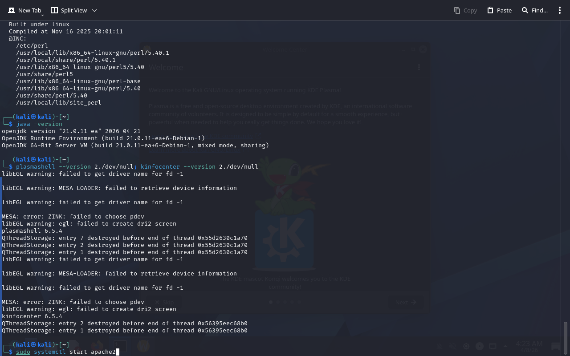570x356 pixels.
Task: Click the Copy toolbar button
Action: [x=465, y=10]
